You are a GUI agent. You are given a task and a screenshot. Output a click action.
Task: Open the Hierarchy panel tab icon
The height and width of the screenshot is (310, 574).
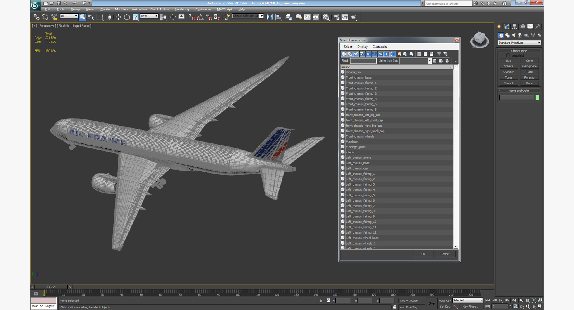[x=514, y=26]
